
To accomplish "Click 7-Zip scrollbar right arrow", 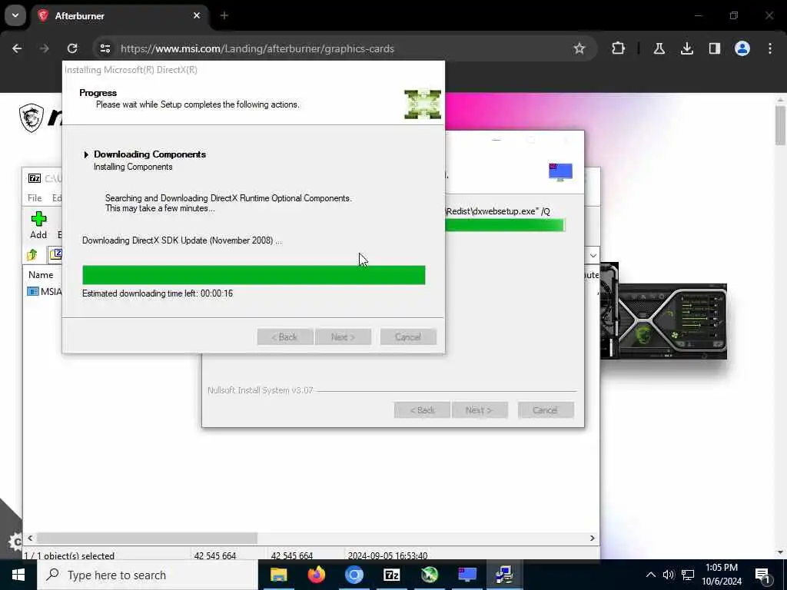I will click(593, 538).
